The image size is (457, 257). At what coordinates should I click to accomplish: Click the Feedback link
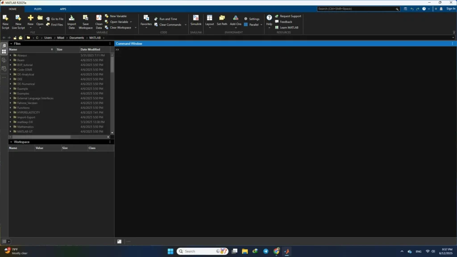[283, 22]
